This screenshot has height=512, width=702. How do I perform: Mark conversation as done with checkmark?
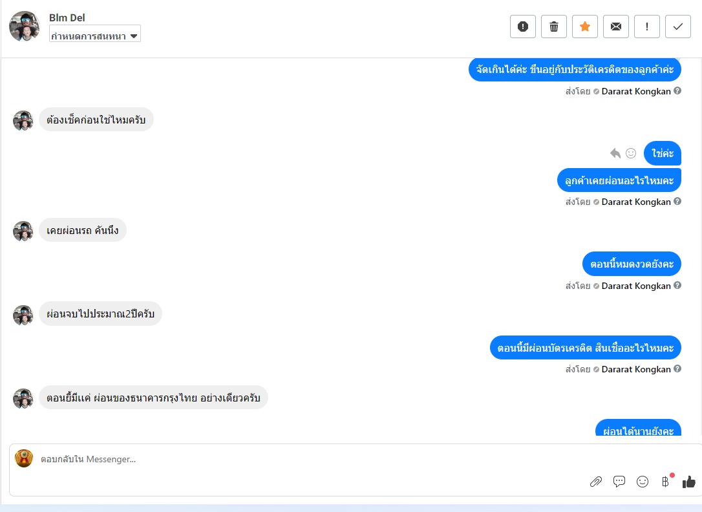tap(678, 27)
